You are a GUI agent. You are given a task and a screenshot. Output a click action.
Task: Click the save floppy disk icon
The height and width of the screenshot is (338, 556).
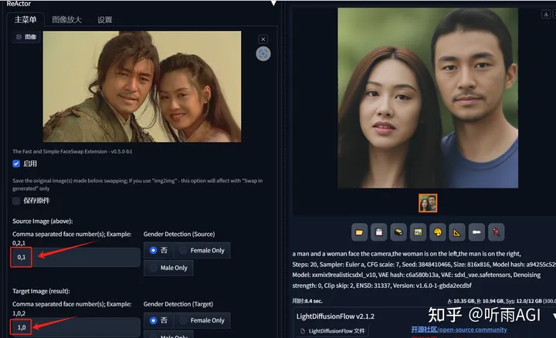[x=378, y=232]
